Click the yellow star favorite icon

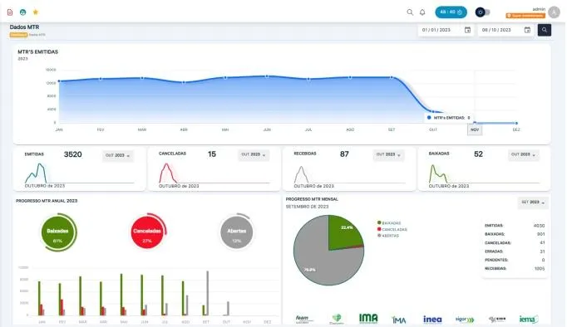(x=36, y=12)
